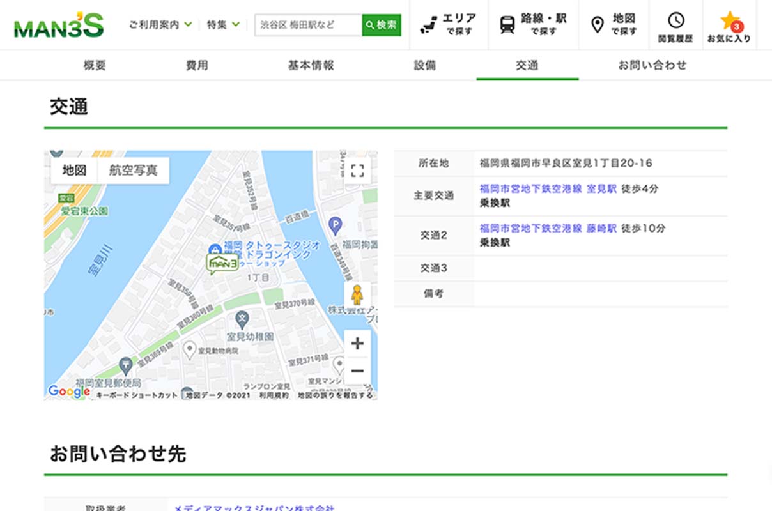Open キーボード ショートカット map link
This screenshot has width=772, height=511.
click(x=137, y=395)
